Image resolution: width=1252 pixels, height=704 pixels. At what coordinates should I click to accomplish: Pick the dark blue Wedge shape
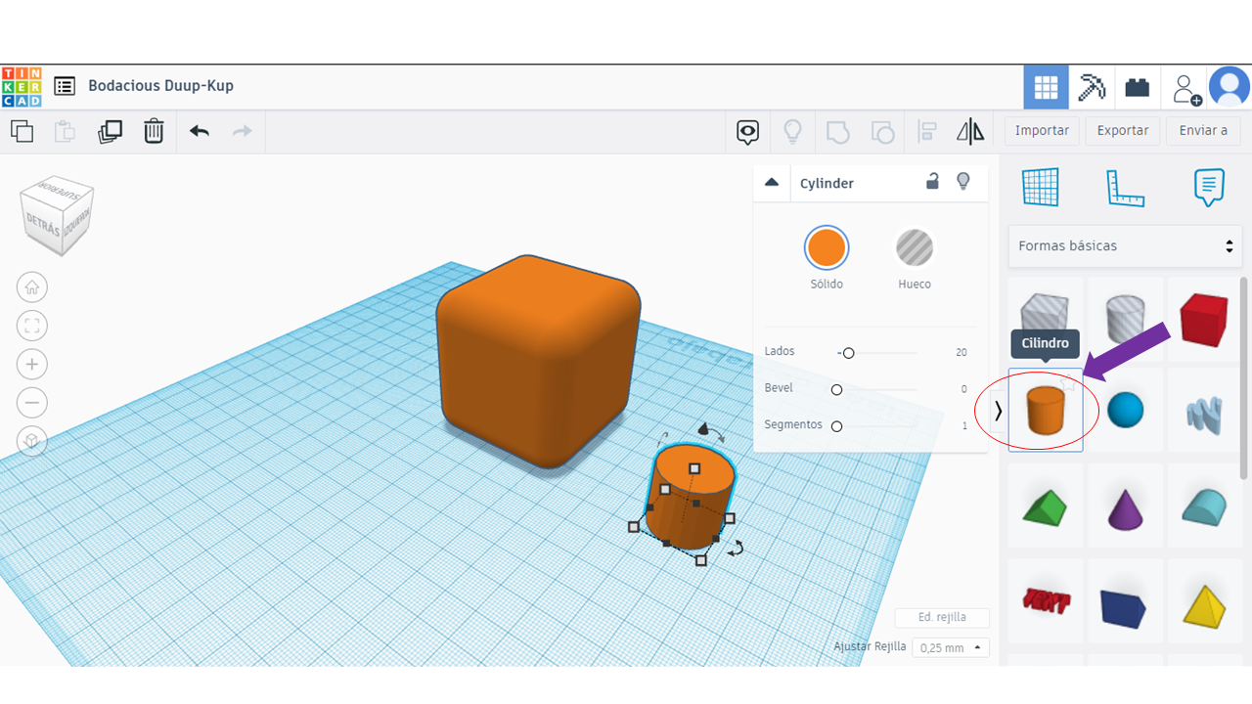(1125, 601)
